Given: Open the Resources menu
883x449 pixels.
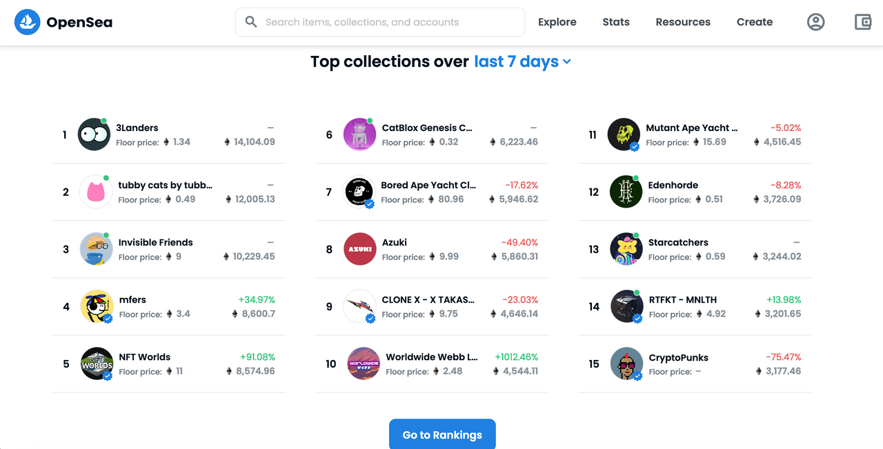Looking at the screenshot, I should pyautogui.click(x=683, y=22).
